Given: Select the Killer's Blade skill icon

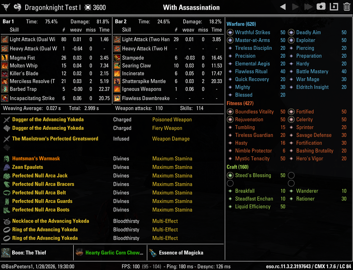Looking at the screenshot, I should point(5,74).
